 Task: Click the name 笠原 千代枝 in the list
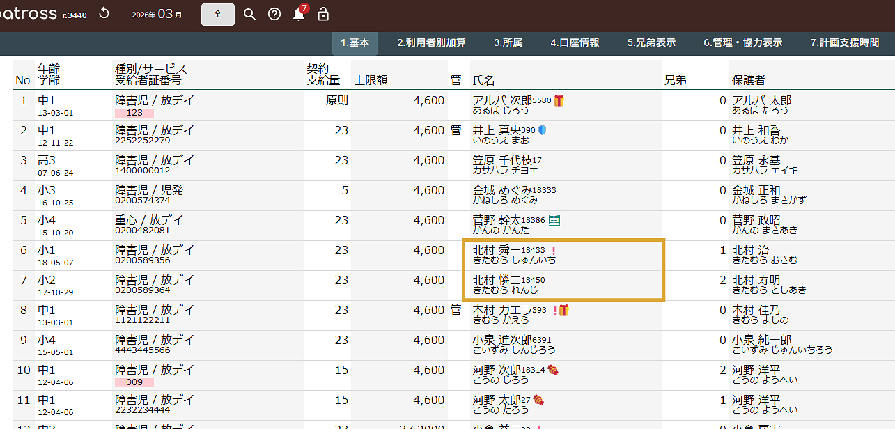tap(501, 160)
